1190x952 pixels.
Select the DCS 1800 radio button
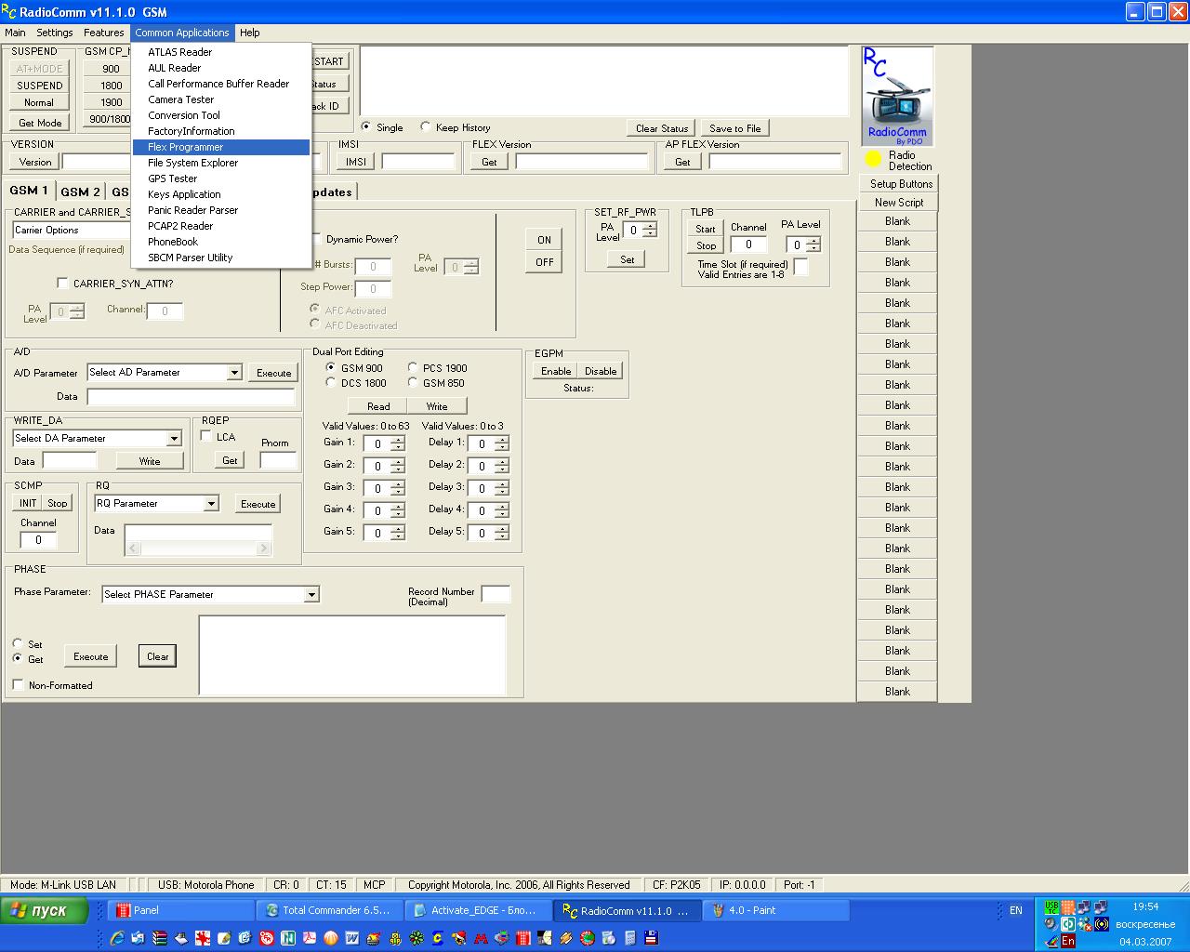pyautogui.click(x=331, y=383)
